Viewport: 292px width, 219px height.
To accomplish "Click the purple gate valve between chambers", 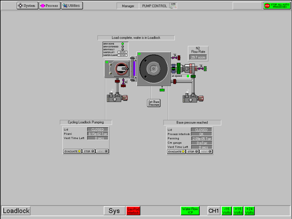I will point(134,69).
